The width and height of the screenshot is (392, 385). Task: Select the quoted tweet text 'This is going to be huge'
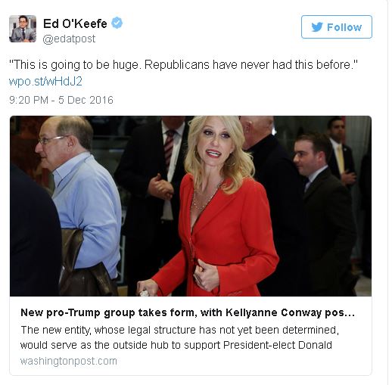click(x=73, y=65)
